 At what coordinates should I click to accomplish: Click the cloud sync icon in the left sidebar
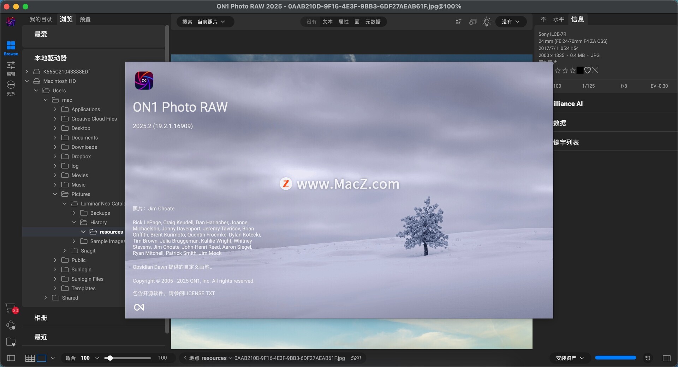click(11, 325)
